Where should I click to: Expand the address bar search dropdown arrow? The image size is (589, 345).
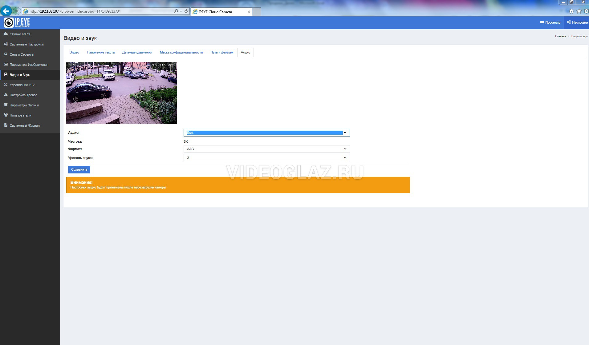181,11
